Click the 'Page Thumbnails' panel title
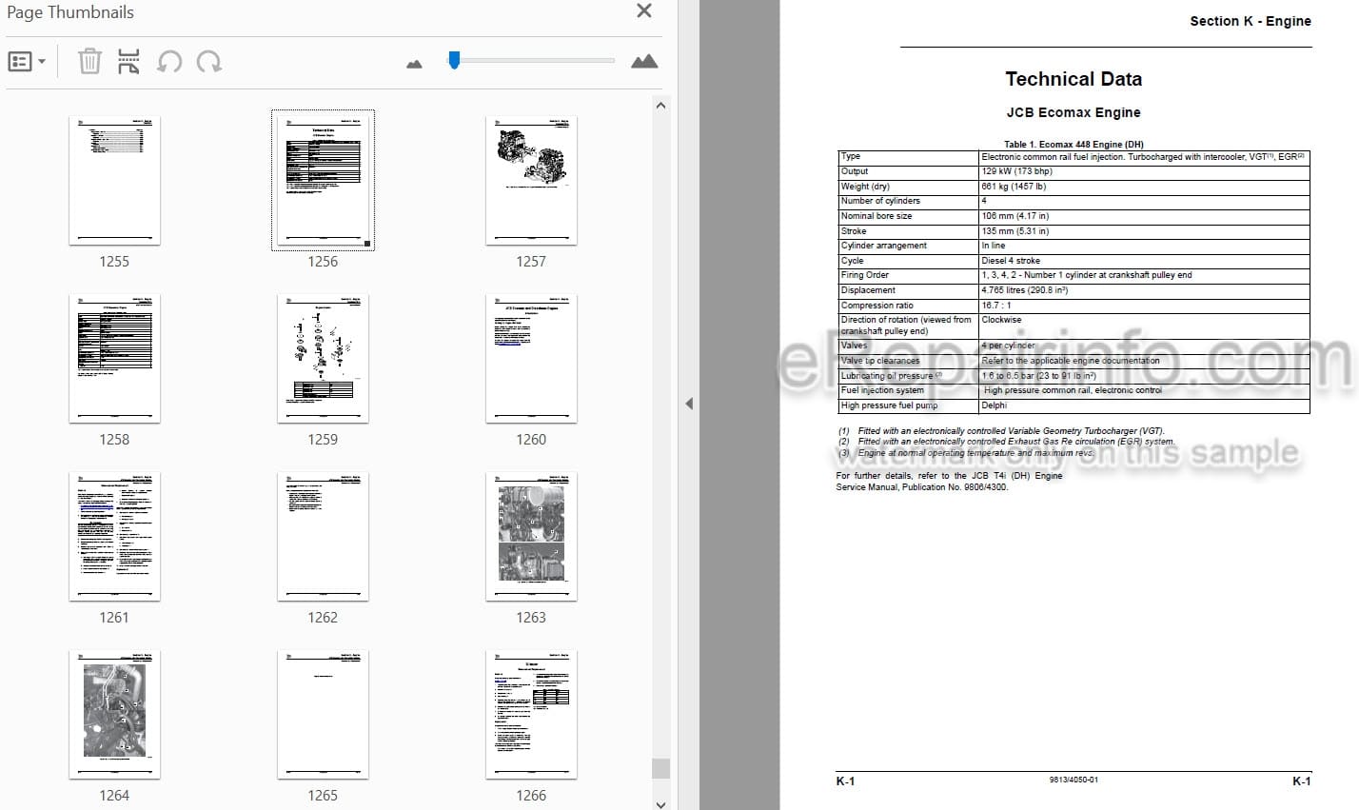This screenshot has width=1359, height=810. (x=70, y=12)
